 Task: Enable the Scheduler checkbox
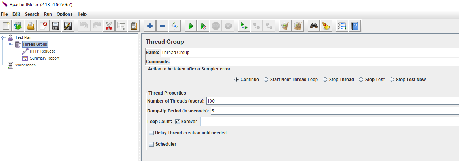151,145
